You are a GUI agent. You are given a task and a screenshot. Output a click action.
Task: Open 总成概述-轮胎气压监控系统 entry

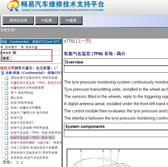(x=29, y=158)
